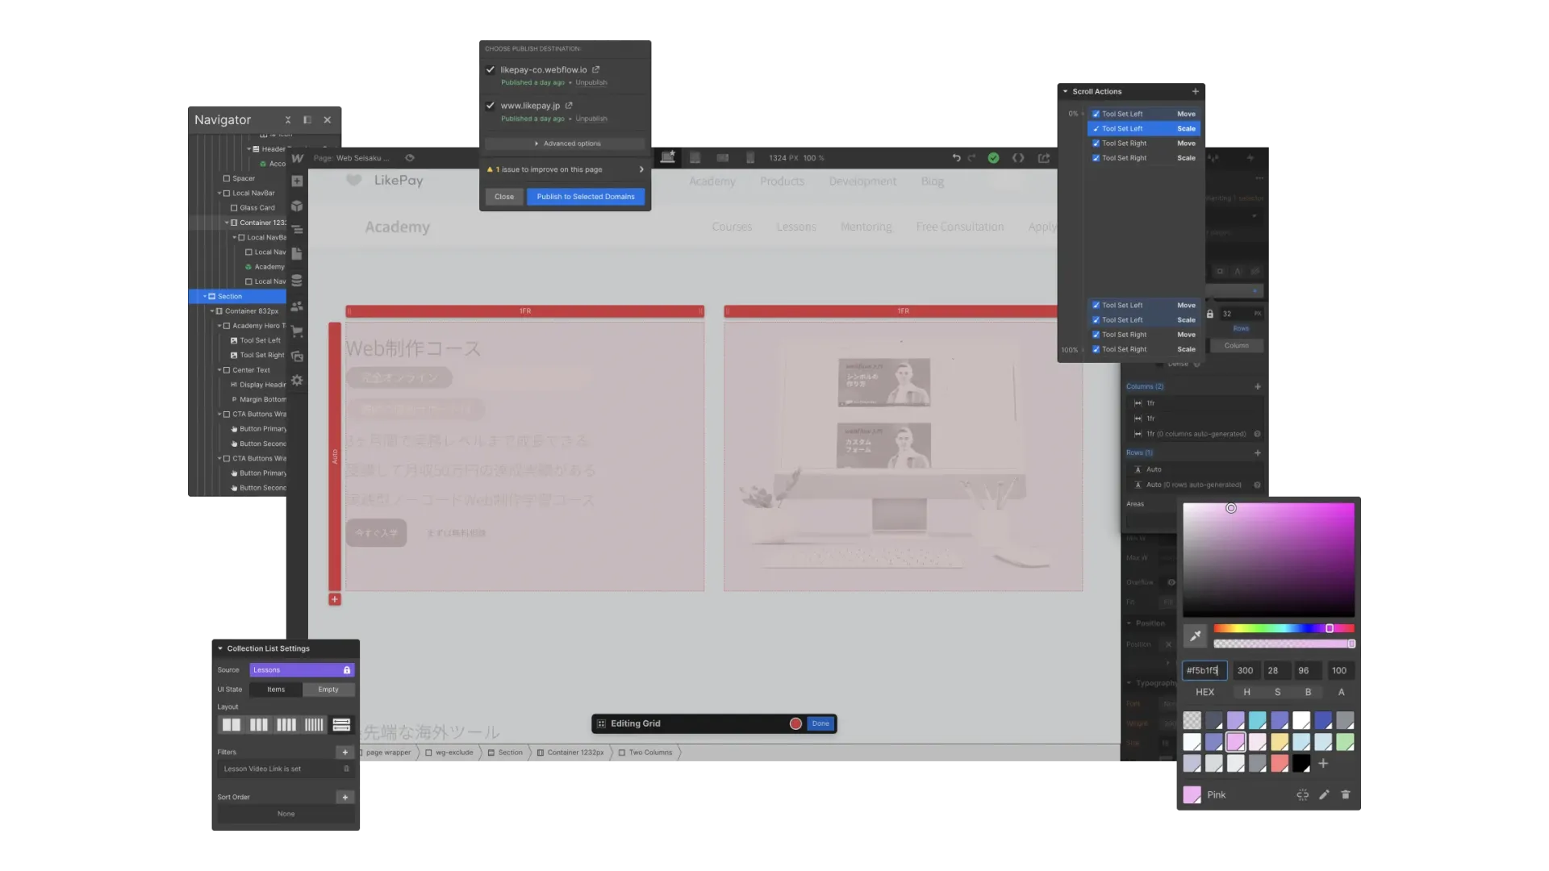Screen dimensions: 1549x871
Task: Open the Components panel cube icon
Action: click(297, 206)
